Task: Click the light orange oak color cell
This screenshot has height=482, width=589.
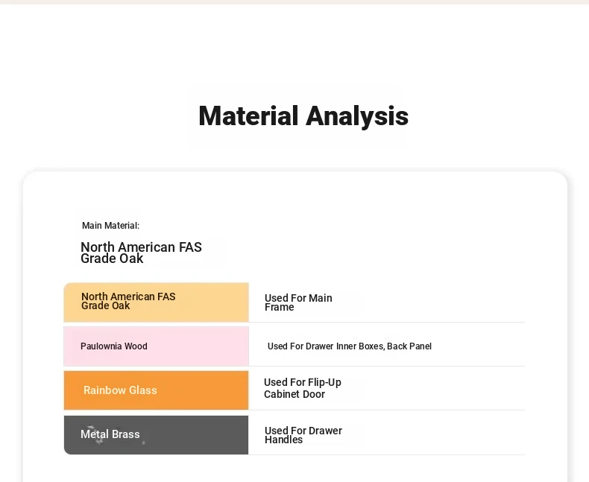Action: pos(157,302)
